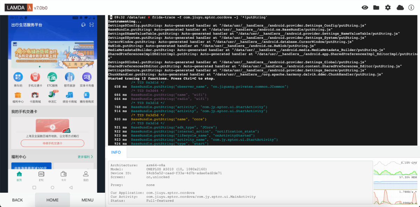This screenshot has height=207, width=420.
Task: Switch to 我的 profile tab
Action: click(86, 176)
